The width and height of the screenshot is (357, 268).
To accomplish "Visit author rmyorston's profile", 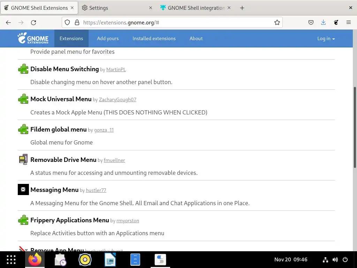I will pyautogui.click(x=128, y=221).
